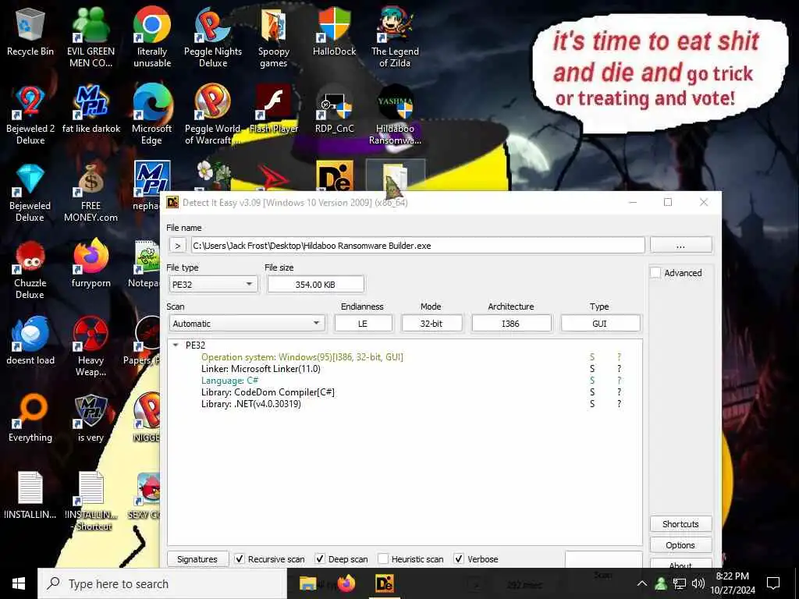Select Library: CodeDom Compiler[C#] row
This screenshot has width=799, height=599.
(x=268, y=392)
